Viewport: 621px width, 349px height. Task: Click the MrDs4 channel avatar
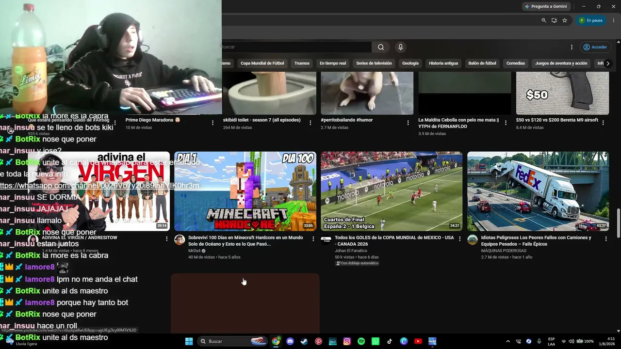(180, 240)
